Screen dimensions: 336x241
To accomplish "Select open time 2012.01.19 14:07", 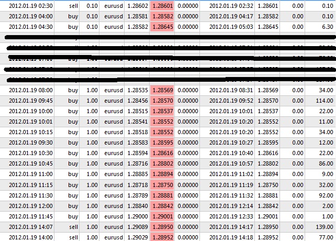I will click(x=31, y=227).
